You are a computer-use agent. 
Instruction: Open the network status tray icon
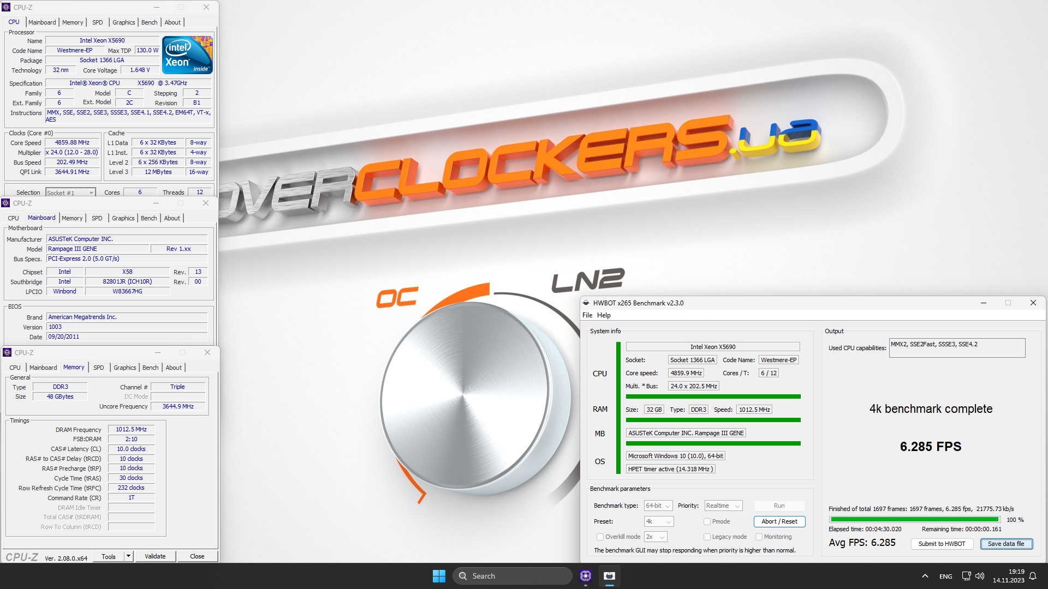point(966,576)
